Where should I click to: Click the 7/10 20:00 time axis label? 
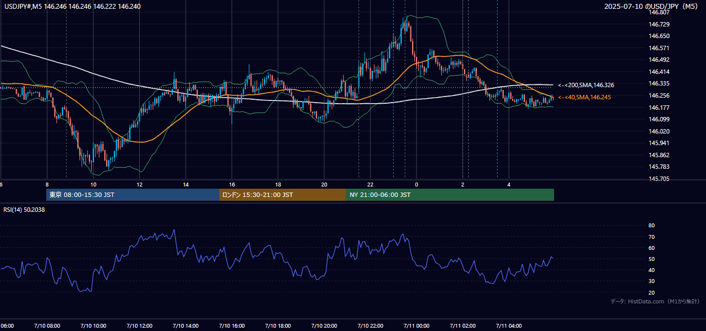[324, 326]
